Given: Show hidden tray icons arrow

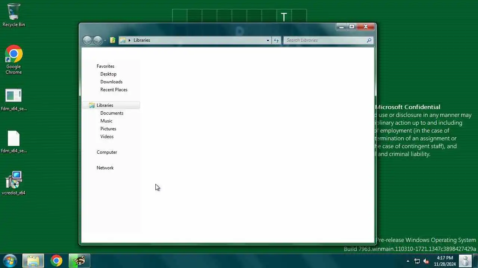Looking at the screenshot, I should point(408,261).
